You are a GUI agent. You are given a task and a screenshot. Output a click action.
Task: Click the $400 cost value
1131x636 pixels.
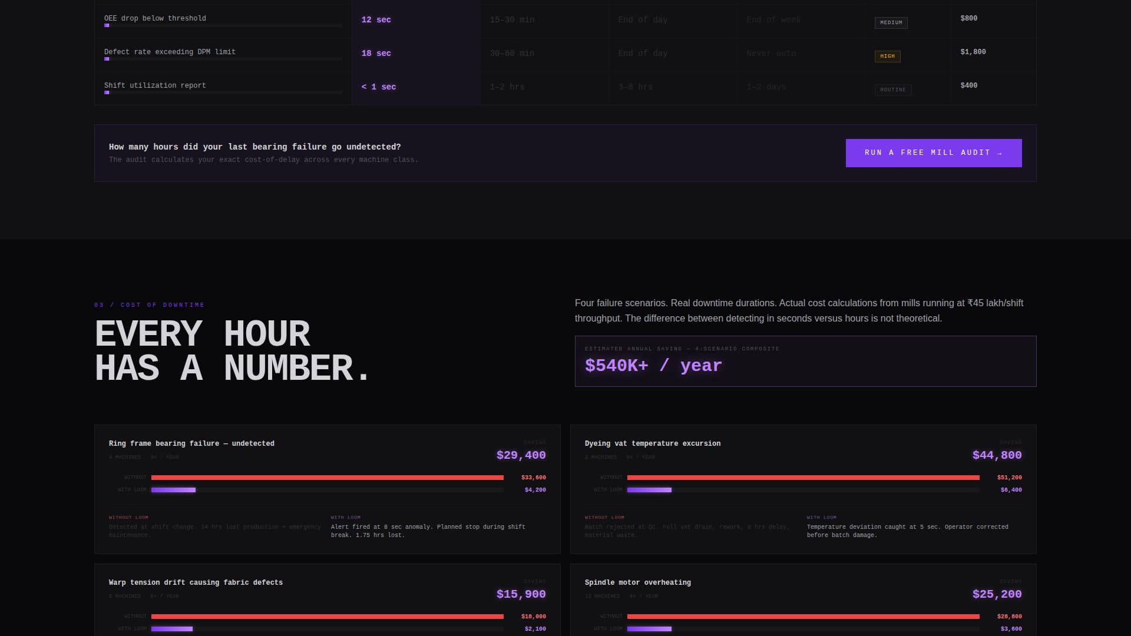tap(968, 85)
